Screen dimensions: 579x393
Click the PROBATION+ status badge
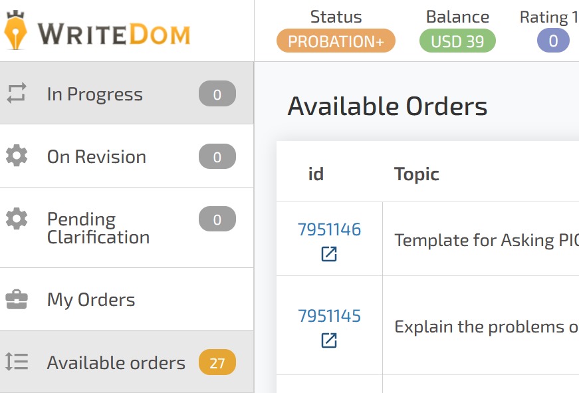336,41
